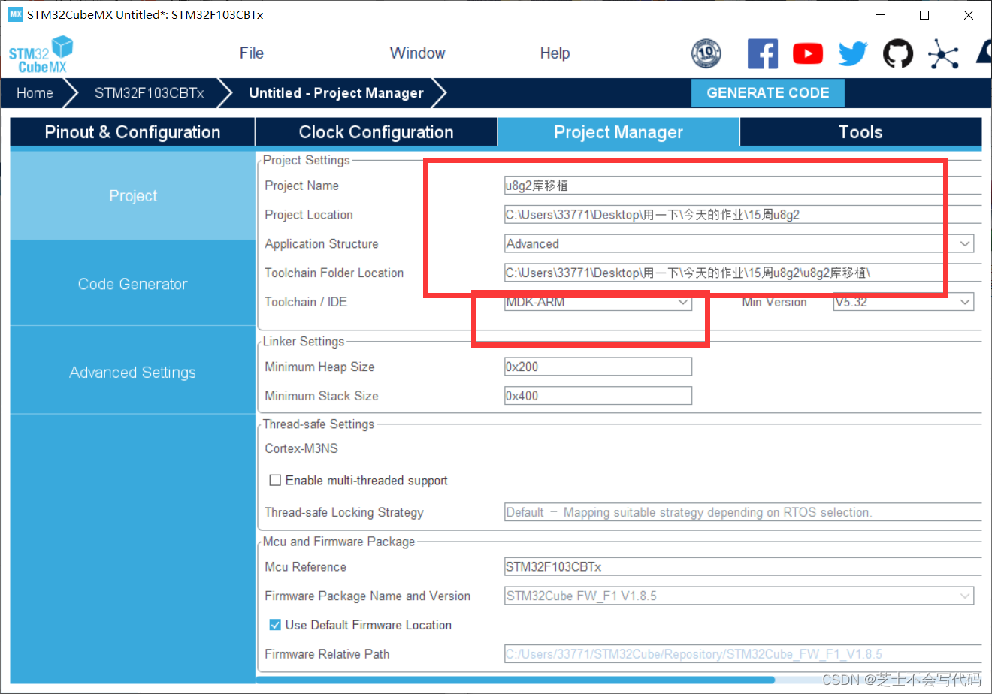Screen dimensions: 992x694
Task: Click the Application Structure label
Action: pos(322,244)
